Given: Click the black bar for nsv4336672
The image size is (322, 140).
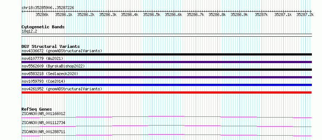Looking at the screenshot, I should [x=166, y=54].
